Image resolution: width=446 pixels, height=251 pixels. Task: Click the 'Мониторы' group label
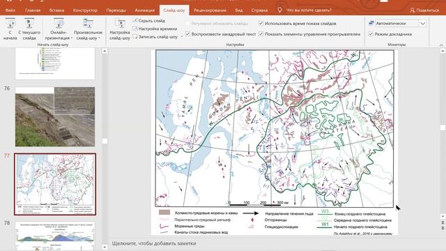tap(397, 45)
